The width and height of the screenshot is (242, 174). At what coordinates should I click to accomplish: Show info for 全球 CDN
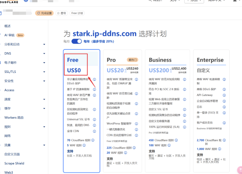(x=94, y=131)
